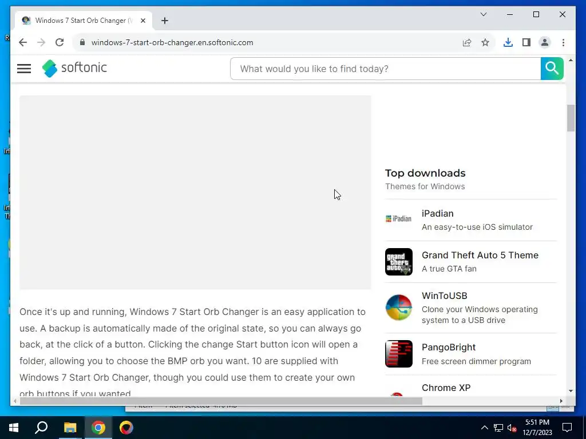Open the iPadian app icon
586x439 pixels.
[399, 219]
